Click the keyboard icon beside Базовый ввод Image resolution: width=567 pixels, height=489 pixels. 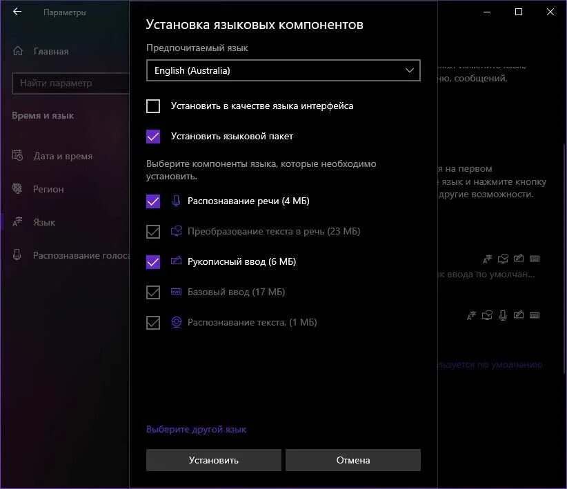point(176,292)
